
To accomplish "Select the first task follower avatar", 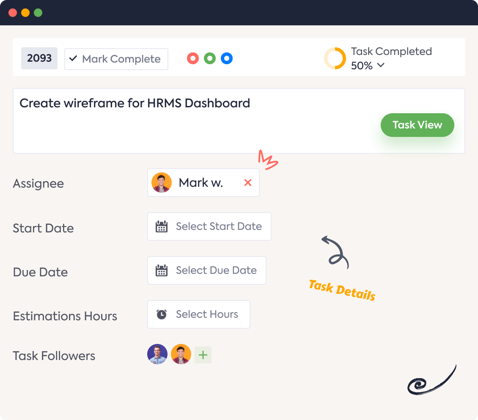I will [157, 354].
